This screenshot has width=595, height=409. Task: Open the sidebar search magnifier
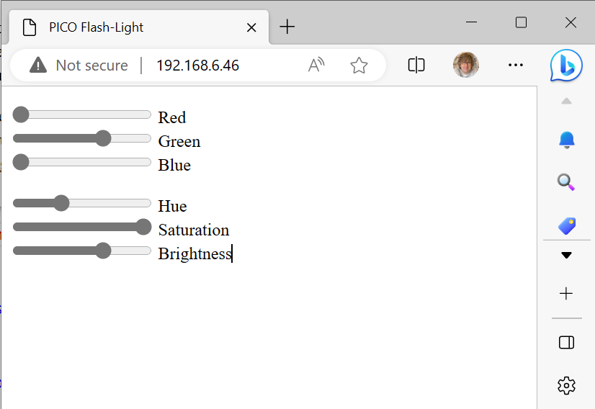[x=566, y=182]
